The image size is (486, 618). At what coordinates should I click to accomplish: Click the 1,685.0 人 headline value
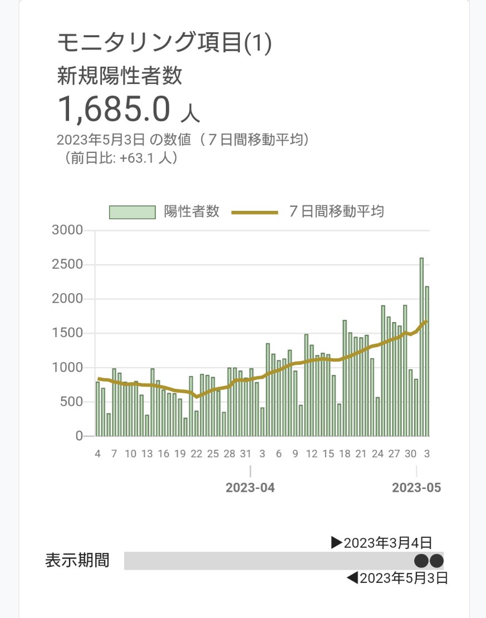coord(129,109)
